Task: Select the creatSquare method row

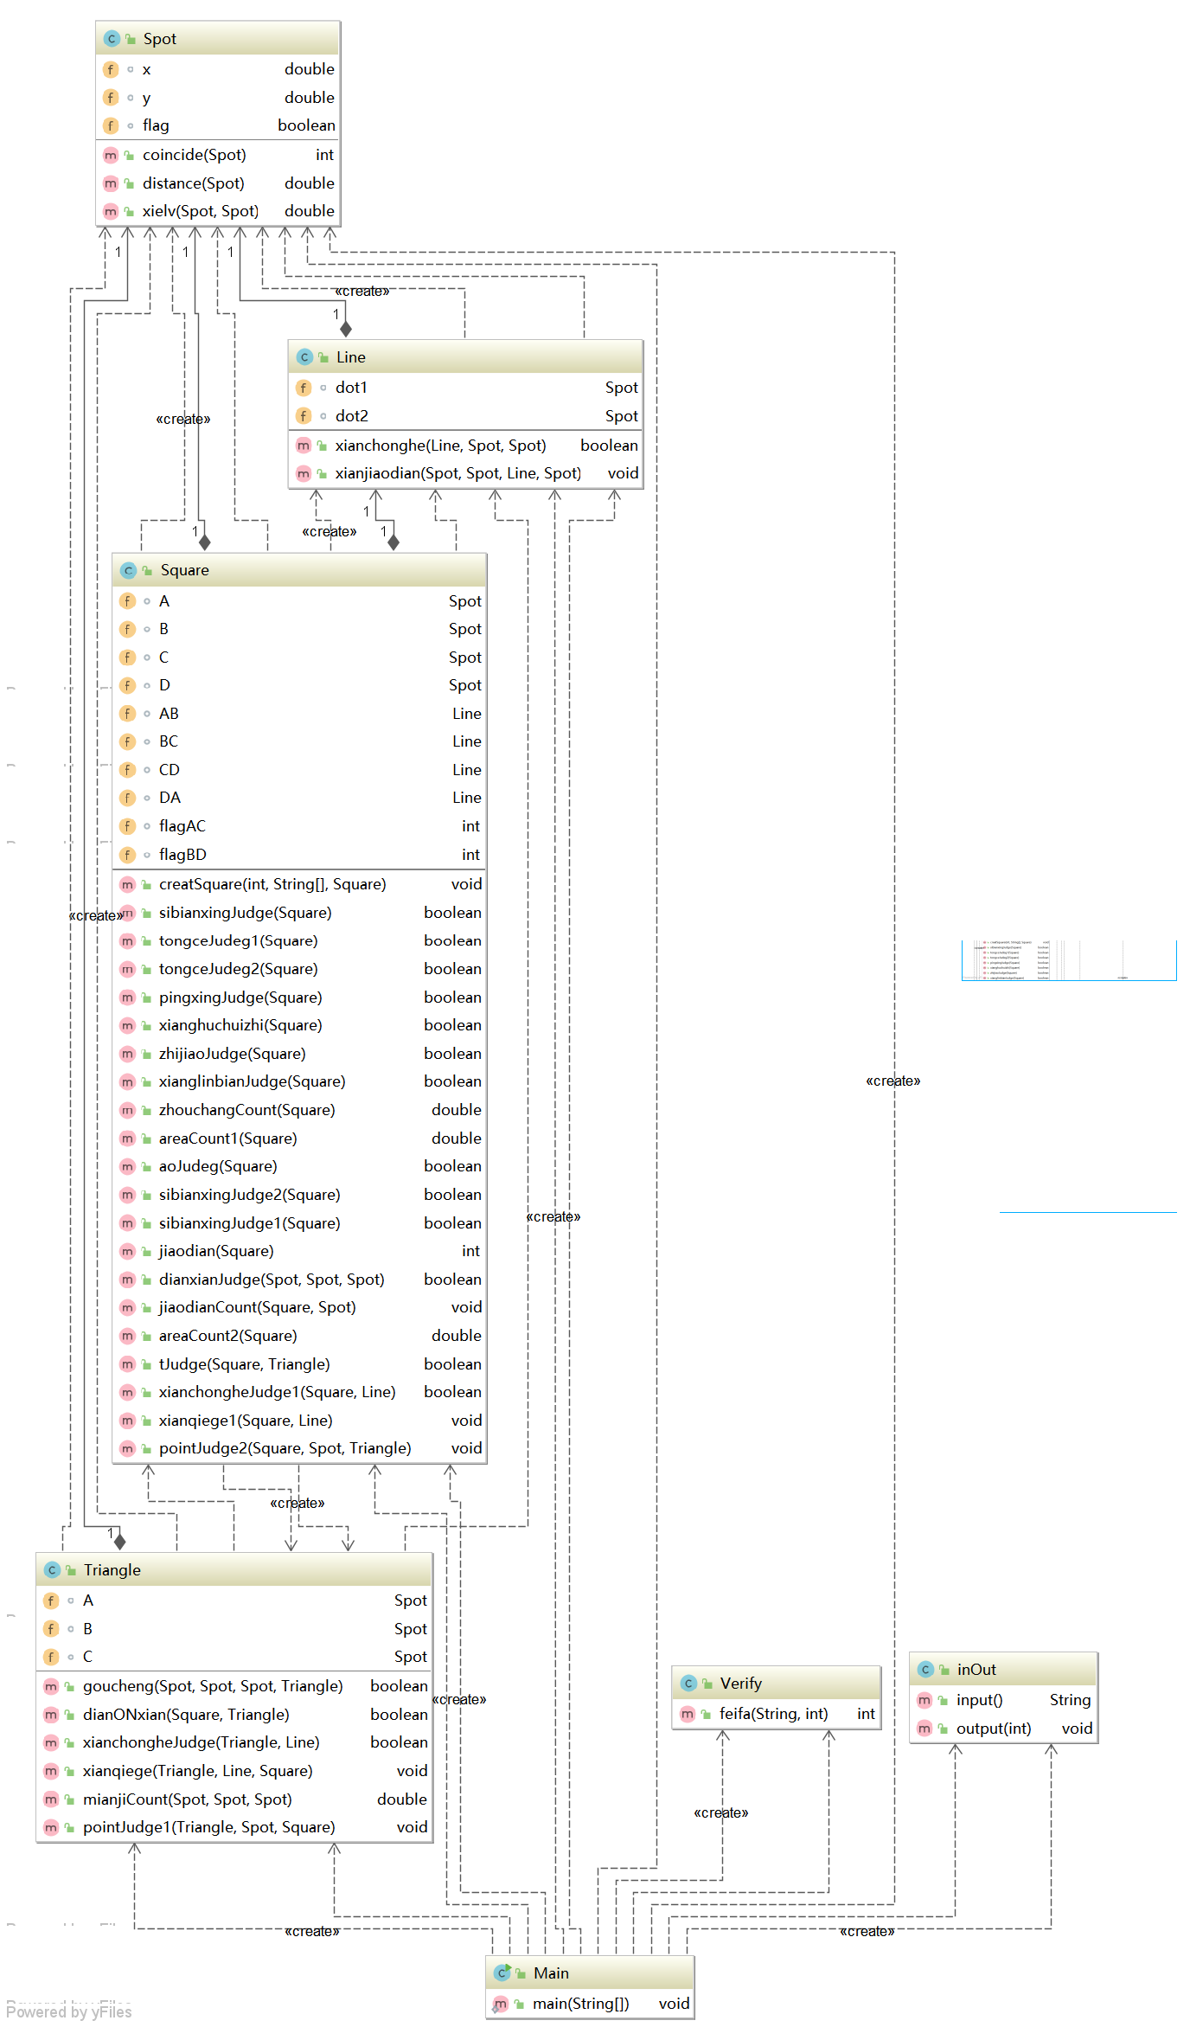Action: pos(300,884)
